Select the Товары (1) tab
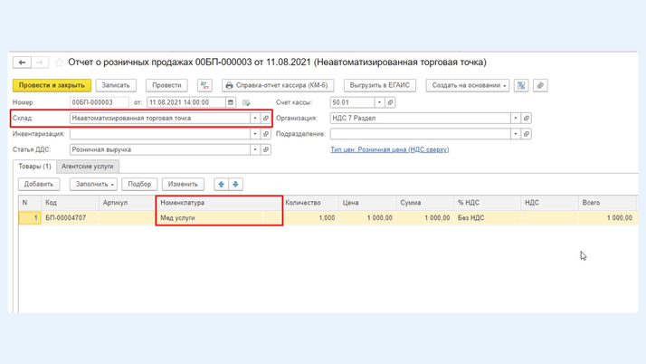 coord(34,167)
